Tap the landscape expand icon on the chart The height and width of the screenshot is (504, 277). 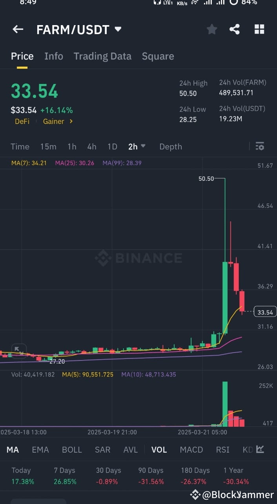pos(18,351)
